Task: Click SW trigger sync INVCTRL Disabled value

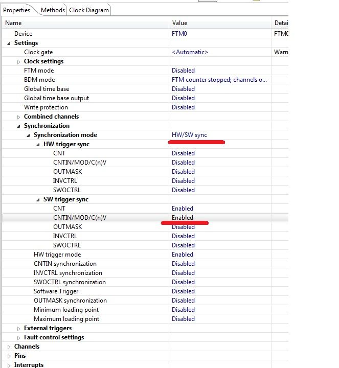Action: [183, 236]
